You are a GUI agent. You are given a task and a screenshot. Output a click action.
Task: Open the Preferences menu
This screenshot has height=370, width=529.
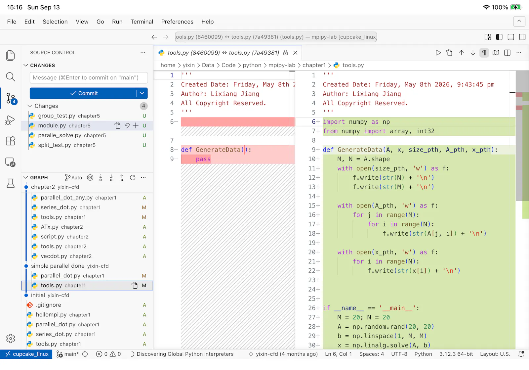pyautogui.click(x=177, y=22)
